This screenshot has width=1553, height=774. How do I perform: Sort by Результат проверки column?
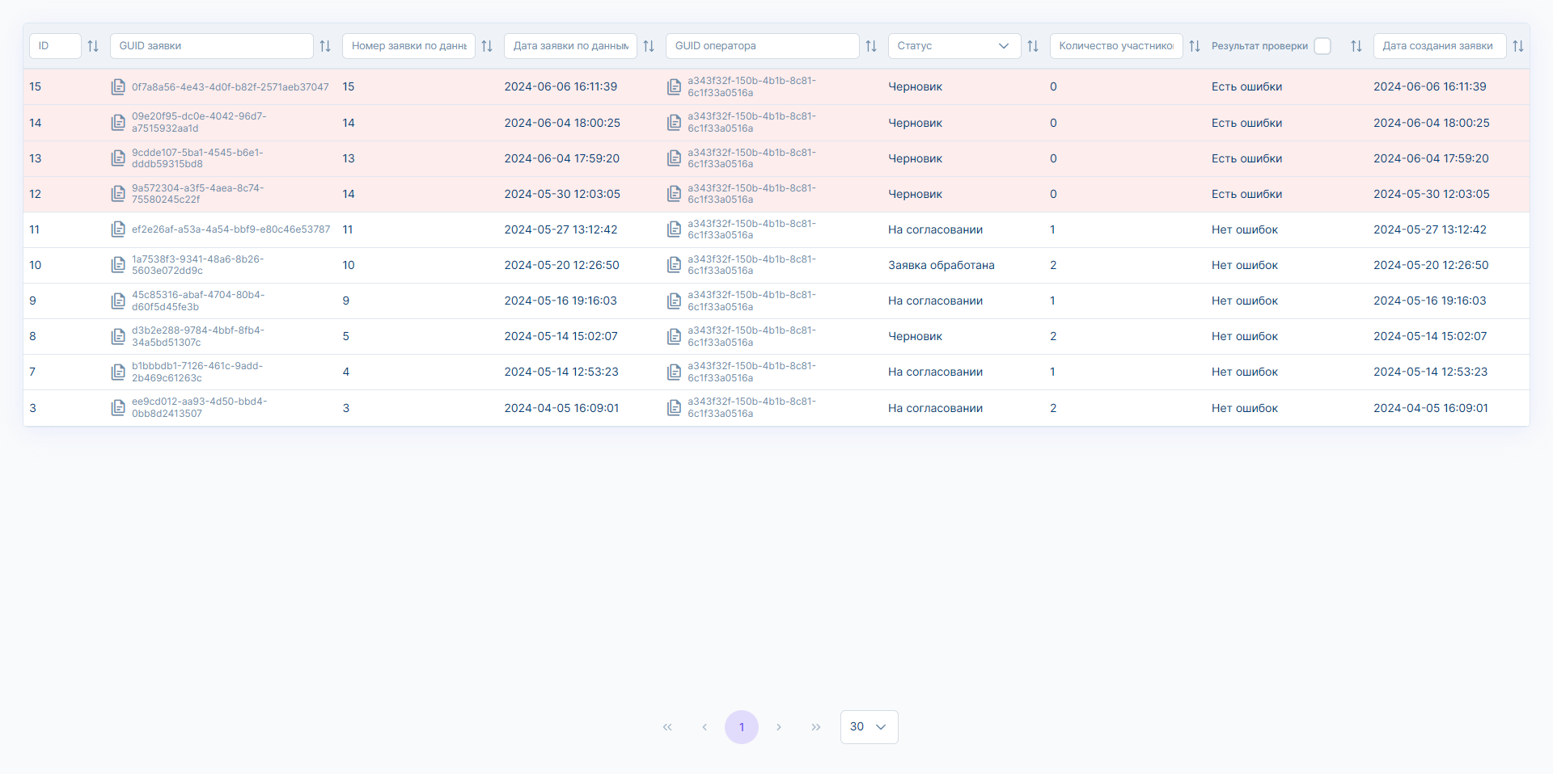point(1356,46)
